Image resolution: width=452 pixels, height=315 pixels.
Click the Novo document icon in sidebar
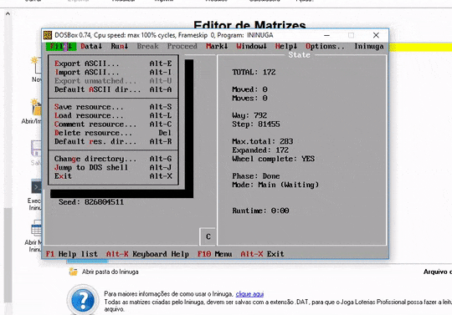(x=37, y=65)
